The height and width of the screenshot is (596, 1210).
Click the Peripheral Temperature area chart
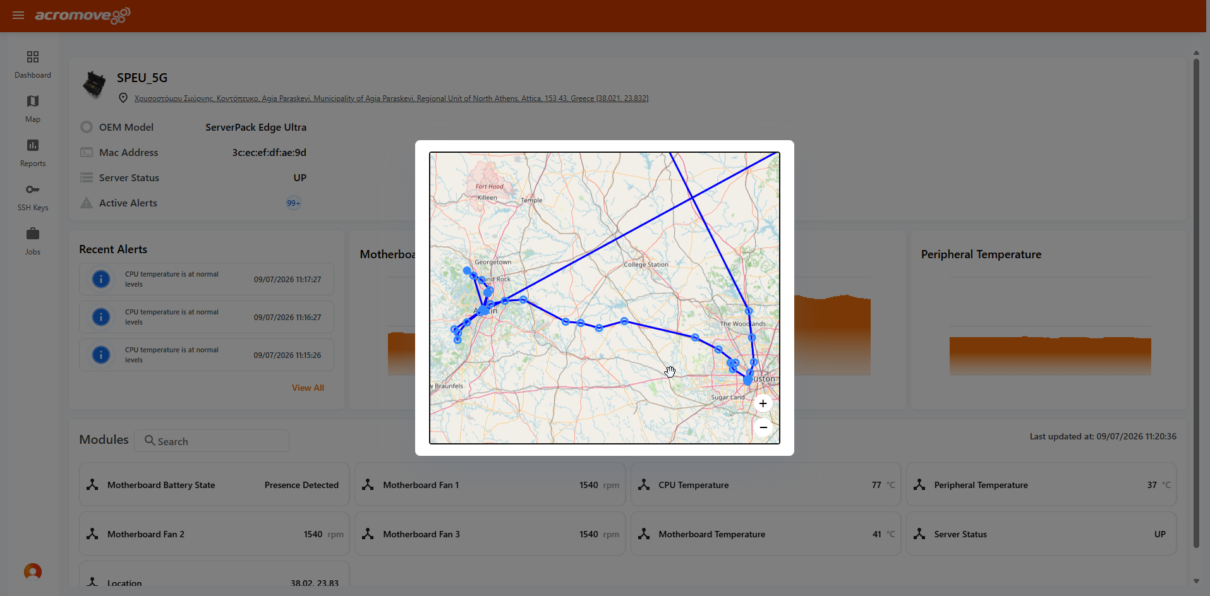click(x=1050, y=356)
